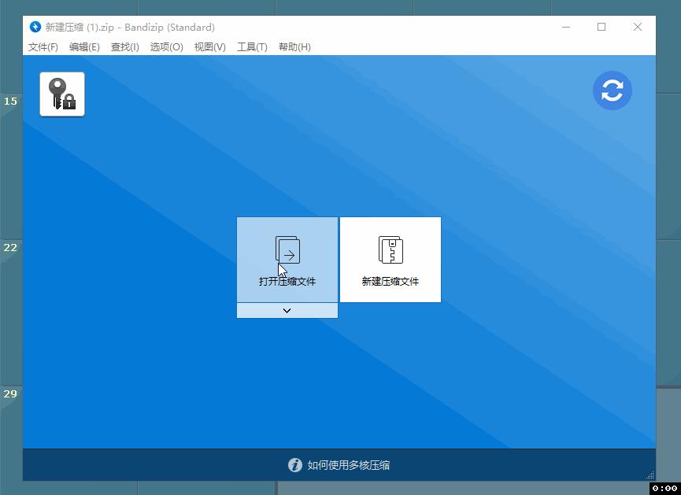Open the 选项(O) menu
The height and width of the screenshot is (495, 681).
[x=165, y=46]
